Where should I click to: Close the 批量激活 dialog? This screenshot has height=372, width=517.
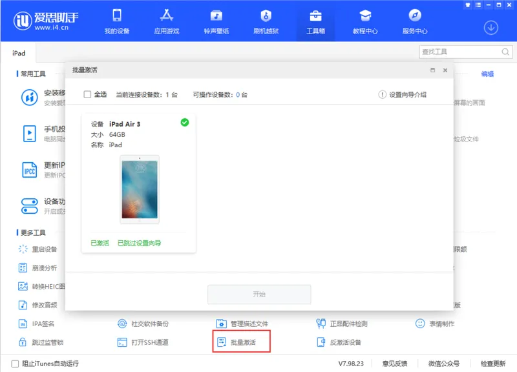(445, 70)
